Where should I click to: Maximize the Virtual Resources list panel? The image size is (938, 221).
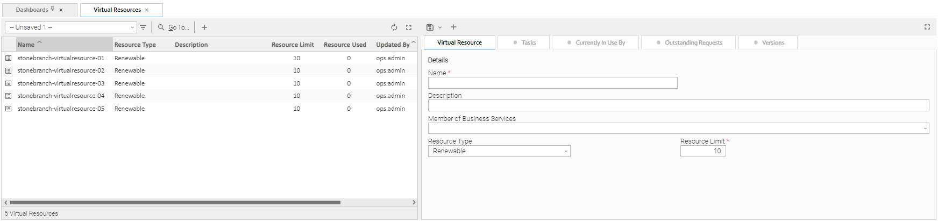coord(409,27)
